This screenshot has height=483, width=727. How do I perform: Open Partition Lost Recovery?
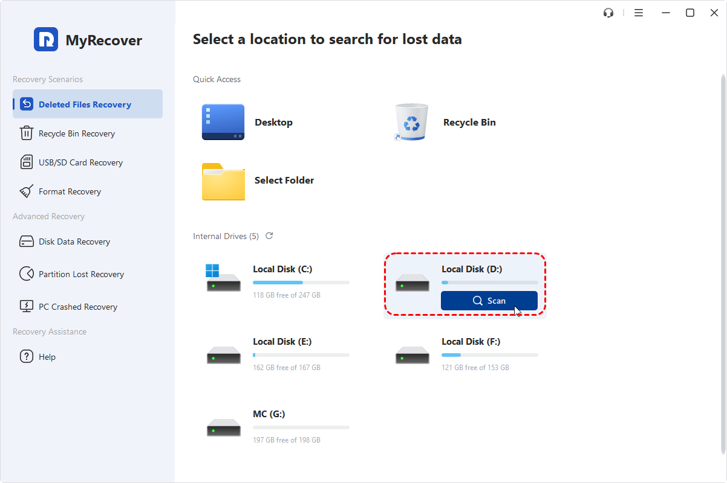(x=80, y=273)
